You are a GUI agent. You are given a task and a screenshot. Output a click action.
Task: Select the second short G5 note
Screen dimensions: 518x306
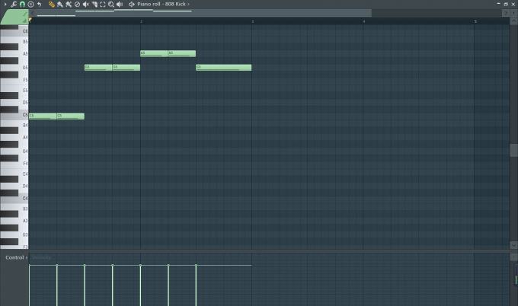point(126,67)
